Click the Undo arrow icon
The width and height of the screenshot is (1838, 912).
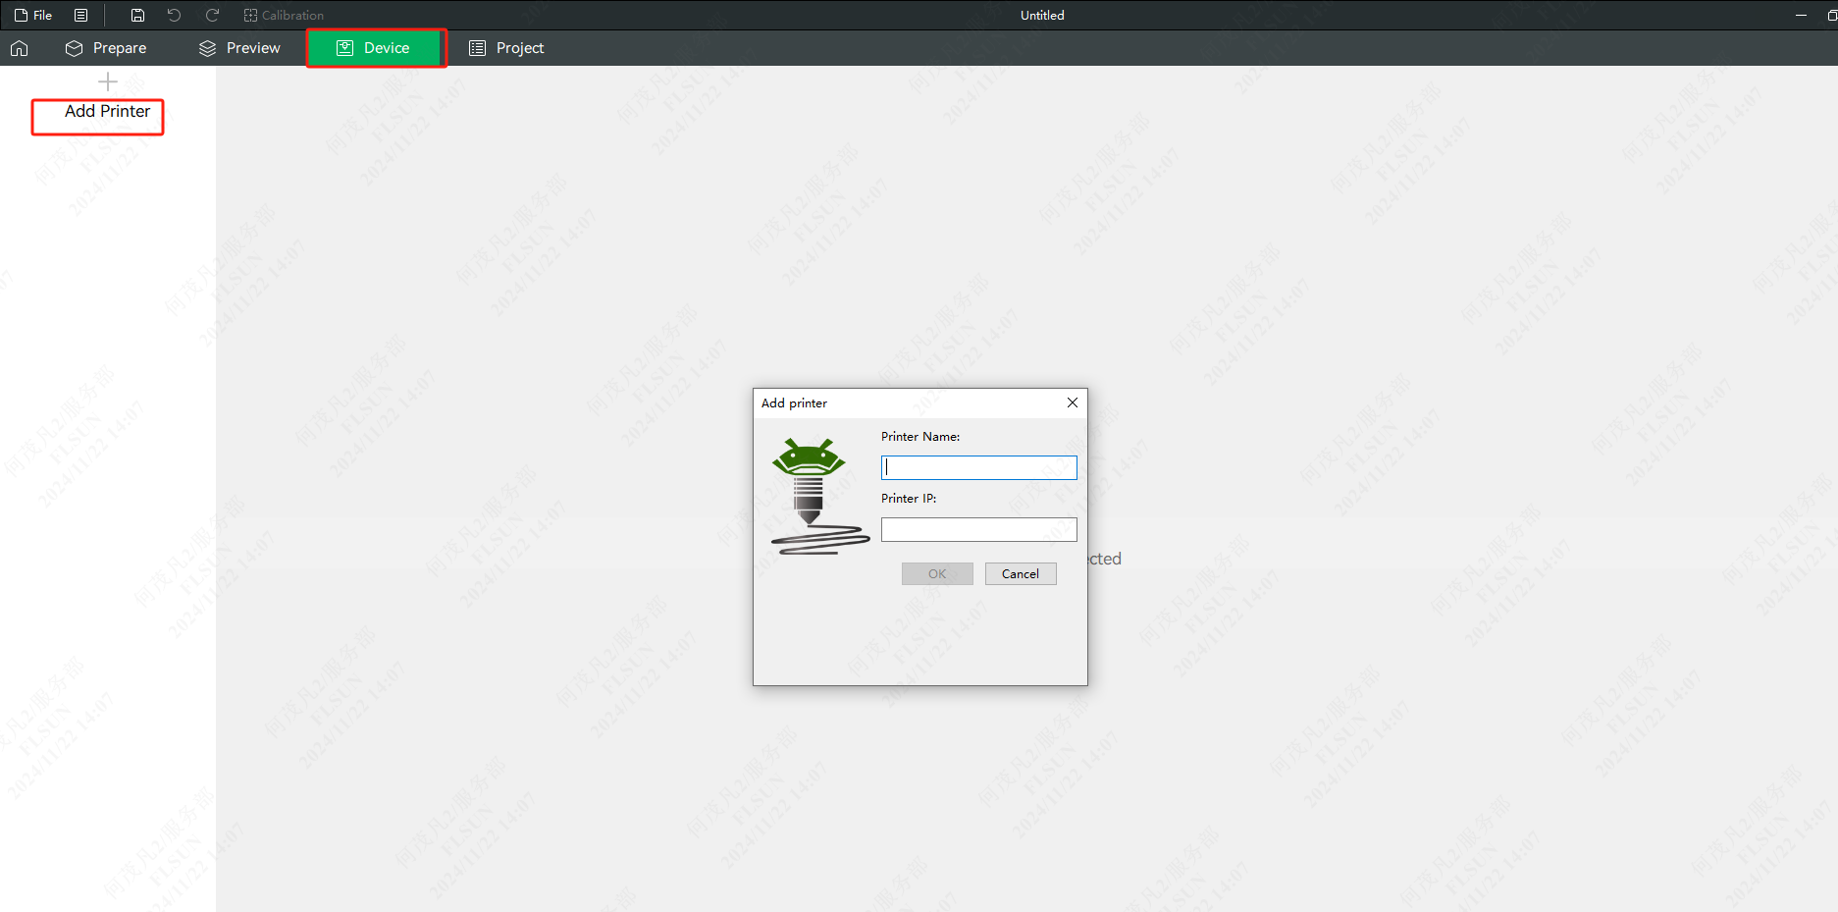click(175, 15)
